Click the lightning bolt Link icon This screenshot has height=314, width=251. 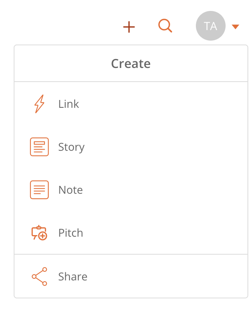[x=39, y=104]
